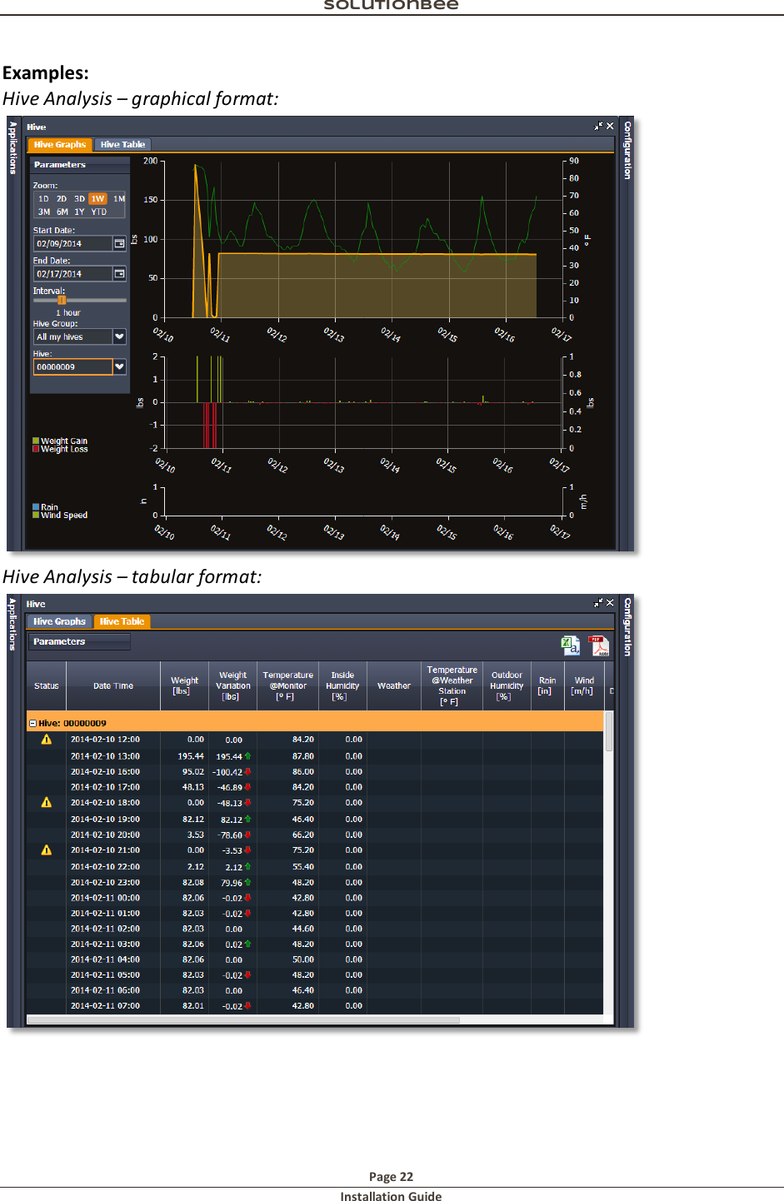Viewport: 784px width, 1201px height.
Task: Click the warning icon on the 2014-02-10 21:00 row
Action: (x=45, y=850)
